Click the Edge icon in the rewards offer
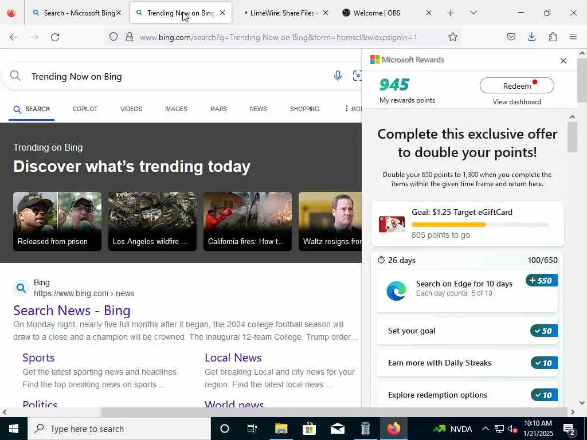587x440 pixels. 396,290
